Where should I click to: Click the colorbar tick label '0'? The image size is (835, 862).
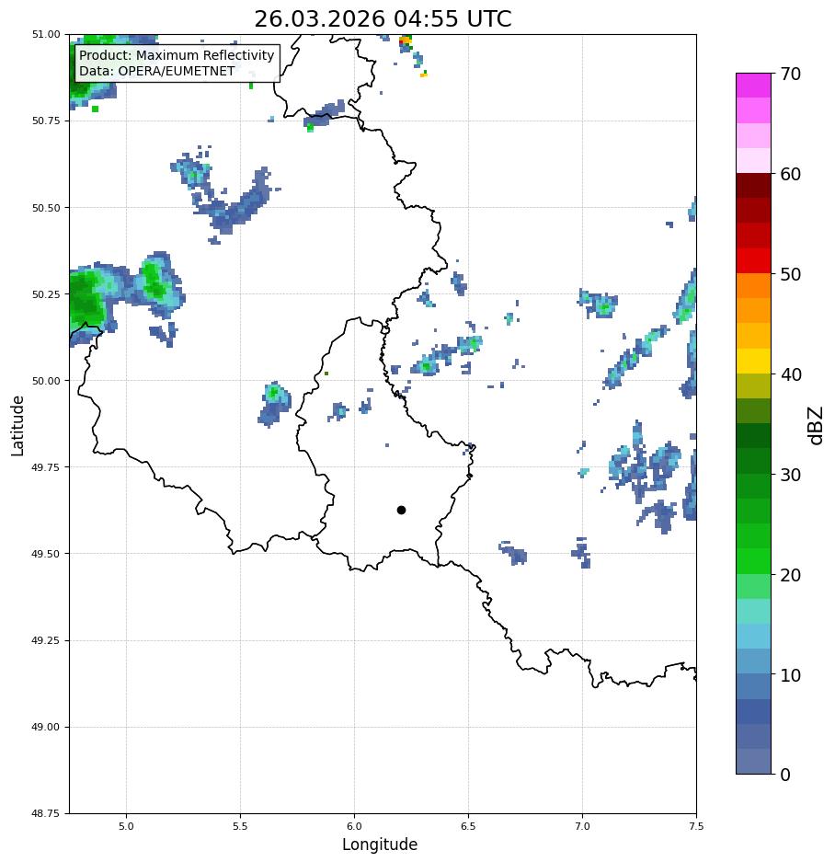click(785, 775)
